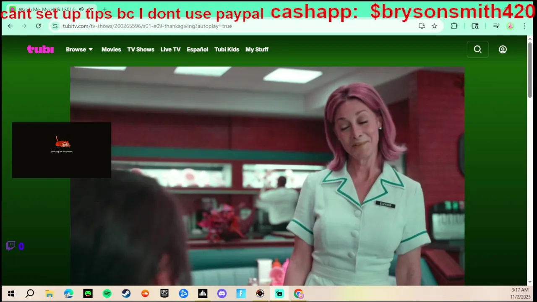Open Epic Games Launcher from the taskbar
The height and width of the screenshot is (302, 537).
(164, 294)
